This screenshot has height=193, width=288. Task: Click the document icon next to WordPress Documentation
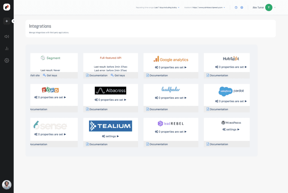(208, 144)
